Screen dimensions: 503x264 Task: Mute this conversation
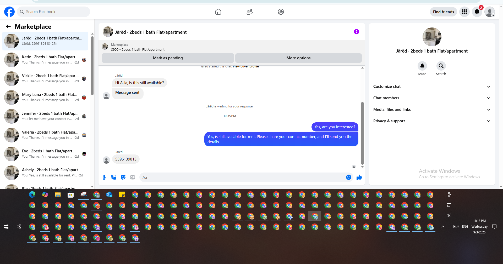[x=422, y=66]
